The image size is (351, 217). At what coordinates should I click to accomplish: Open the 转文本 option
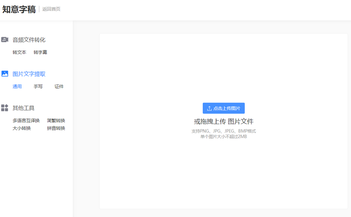[x=19, y=52]
